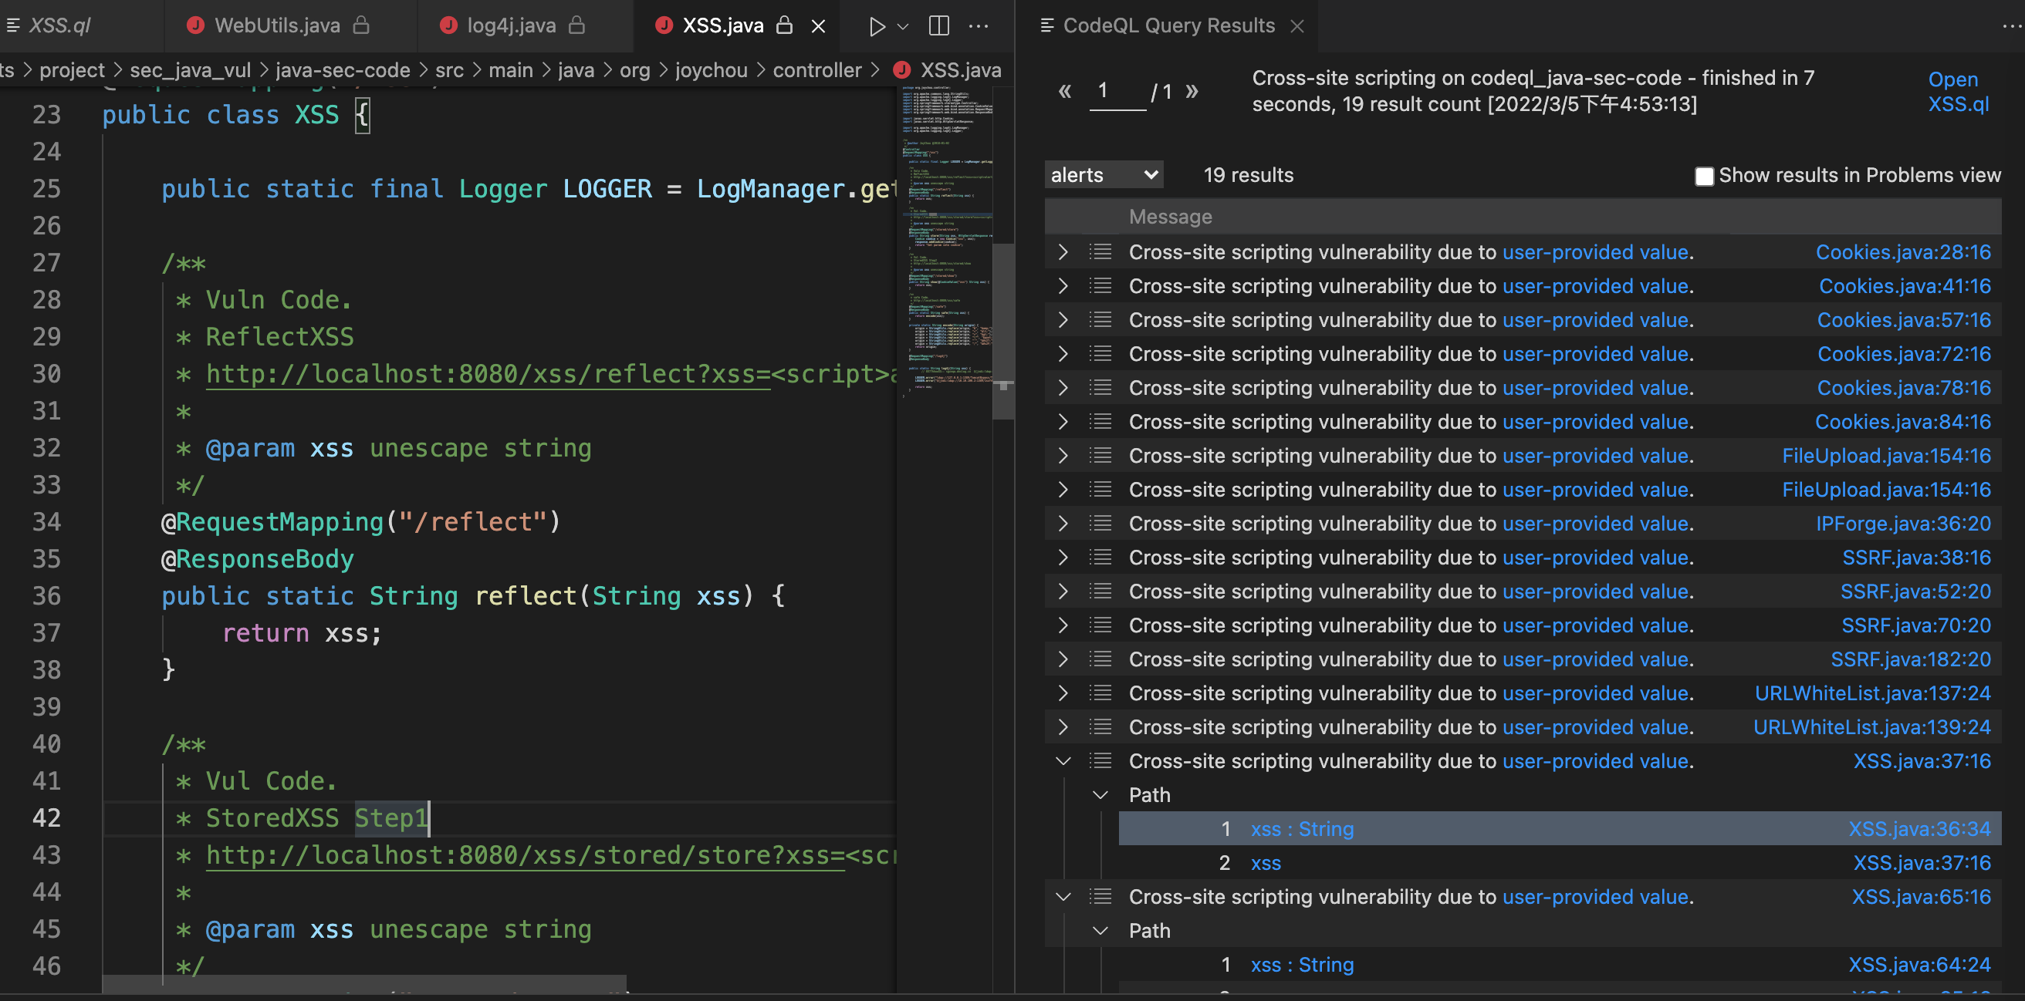The width and height of the screenshot is (2025, 1001).
Task: Expand the IPForge.java:36:20 result row
Action: click(x=1063, y=524)
